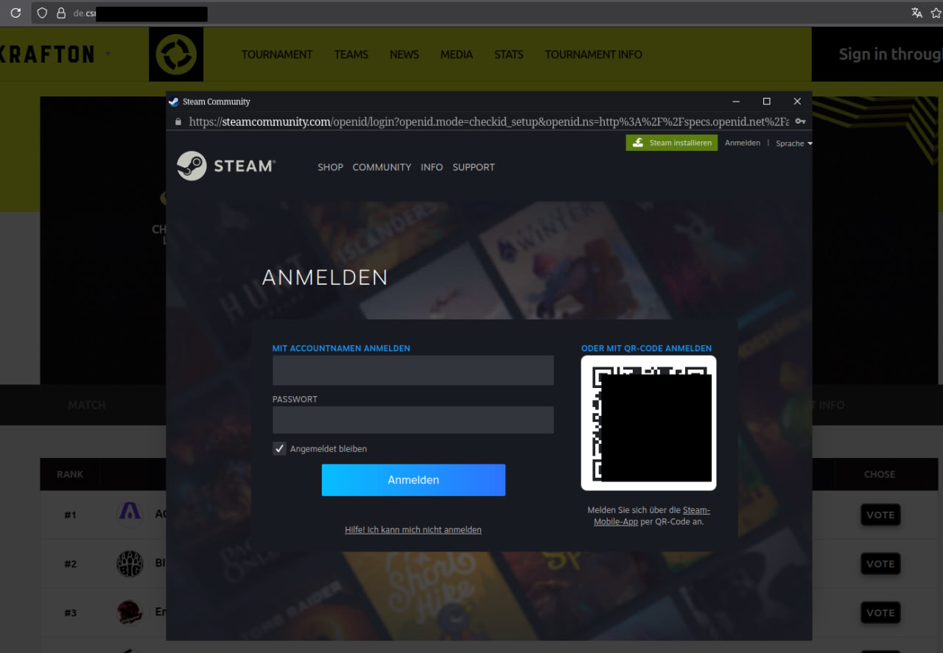The width and height of the screenshot is (943, 653).
Task: Open the Hilfe! Ich kann mich nicht anmelden link
Action: 413,529
